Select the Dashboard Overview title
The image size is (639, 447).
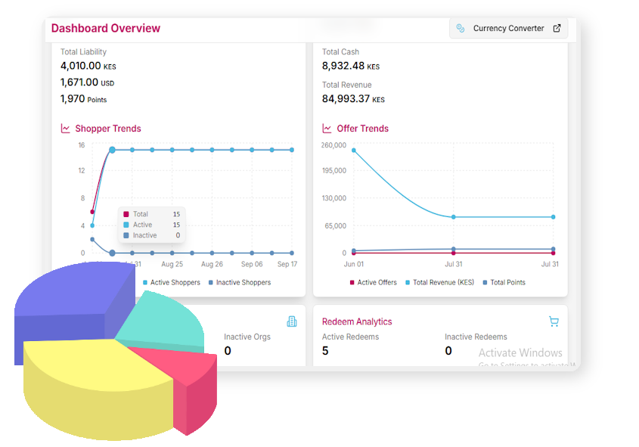coord(106,29)
